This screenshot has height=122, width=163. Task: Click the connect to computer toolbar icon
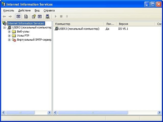[x=48, y=17]
